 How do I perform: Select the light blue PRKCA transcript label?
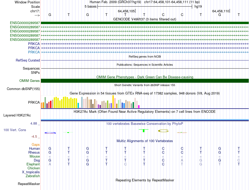click(34, 52)
